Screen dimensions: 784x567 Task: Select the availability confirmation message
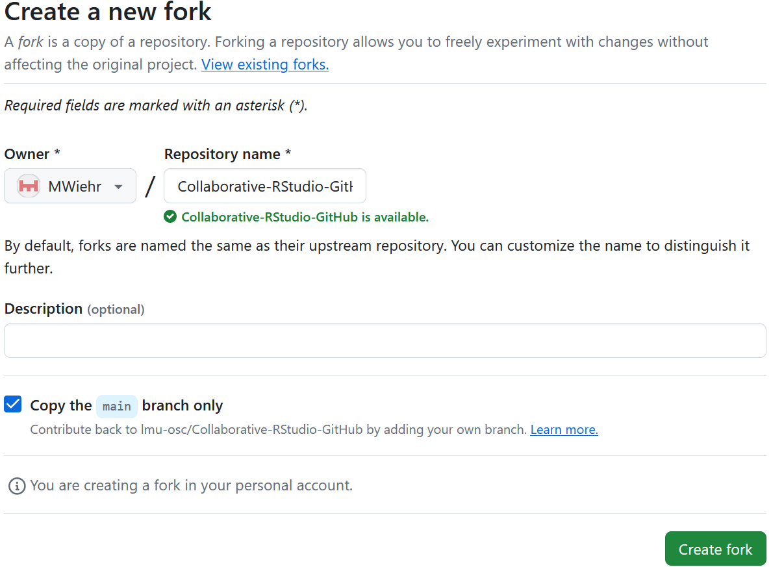[305, 216]
